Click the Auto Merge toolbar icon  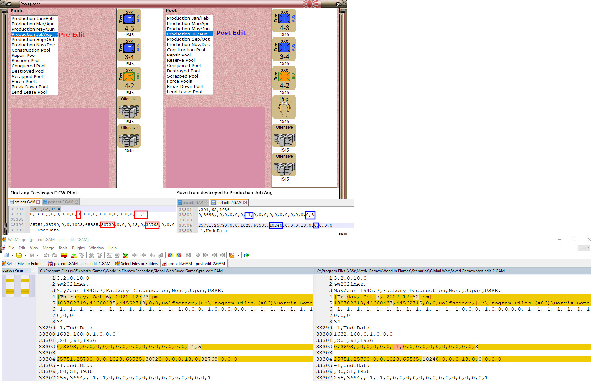click(x=188, y=255)
